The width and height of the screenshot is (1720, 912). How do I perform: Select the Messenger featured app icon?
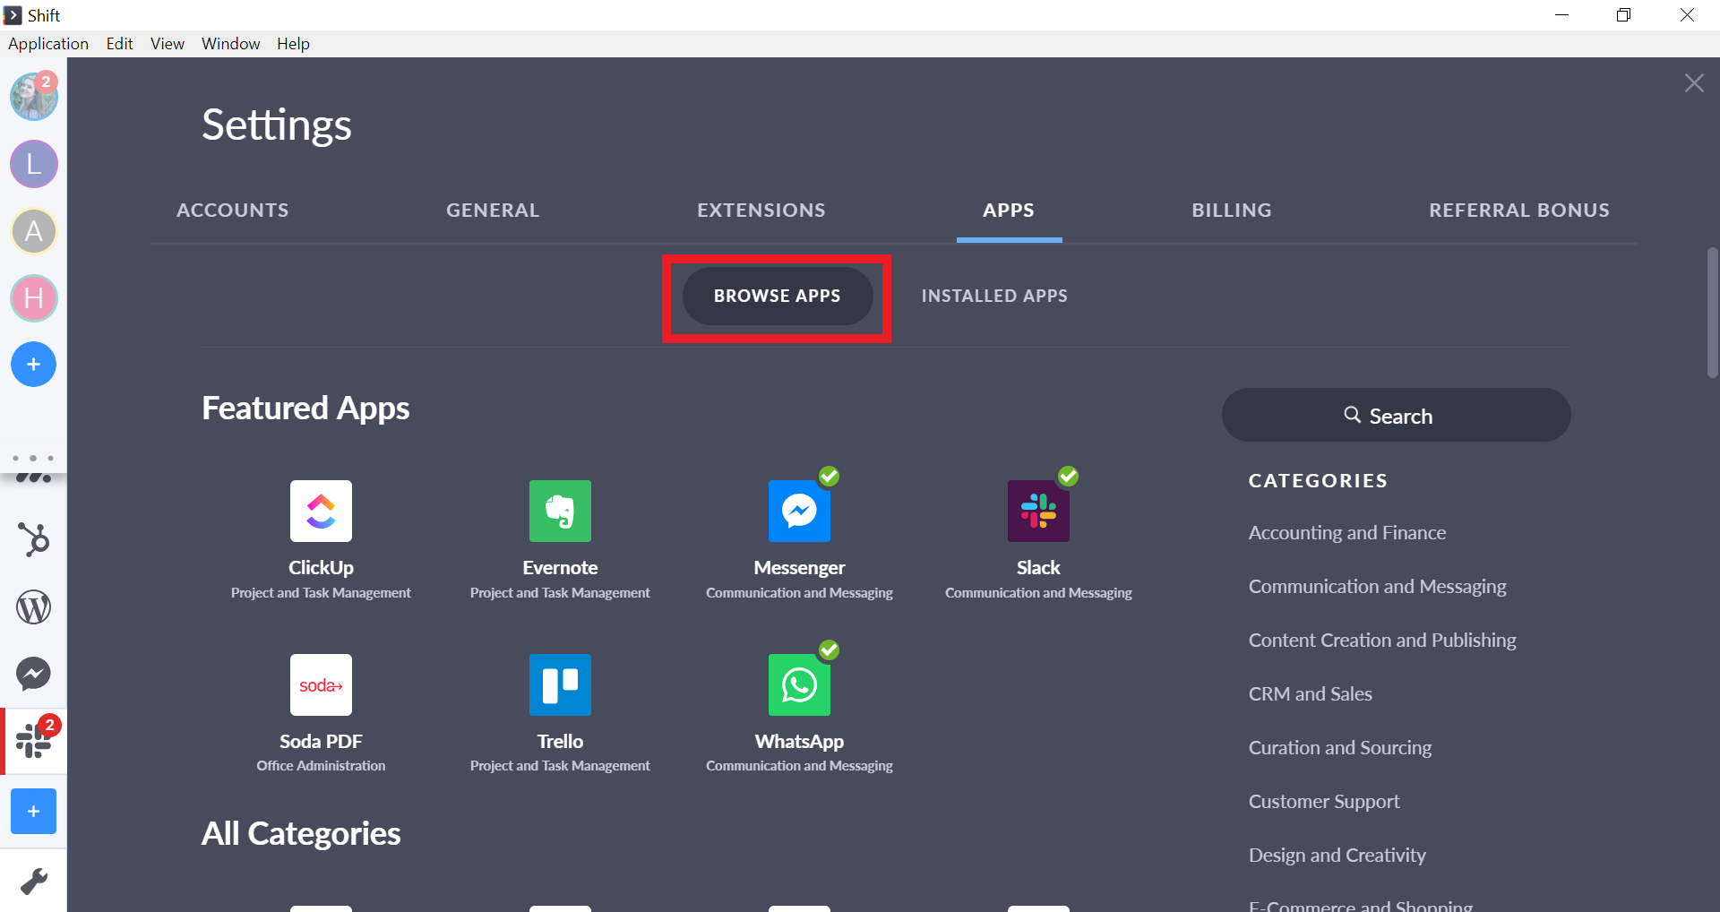click(x=799, y=511)
